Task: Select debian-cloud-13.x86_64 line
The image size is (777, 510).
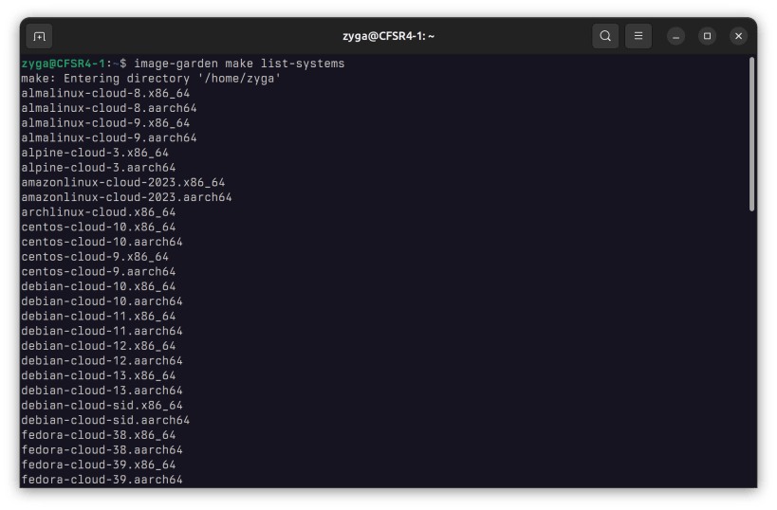Action: (99, 375)
